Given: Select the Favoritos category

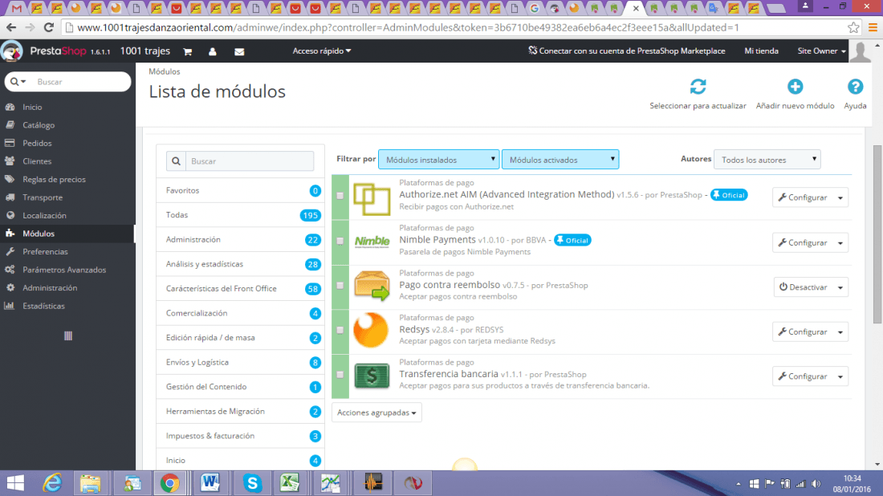Looking at the screenshot, I should pos(241,190).
